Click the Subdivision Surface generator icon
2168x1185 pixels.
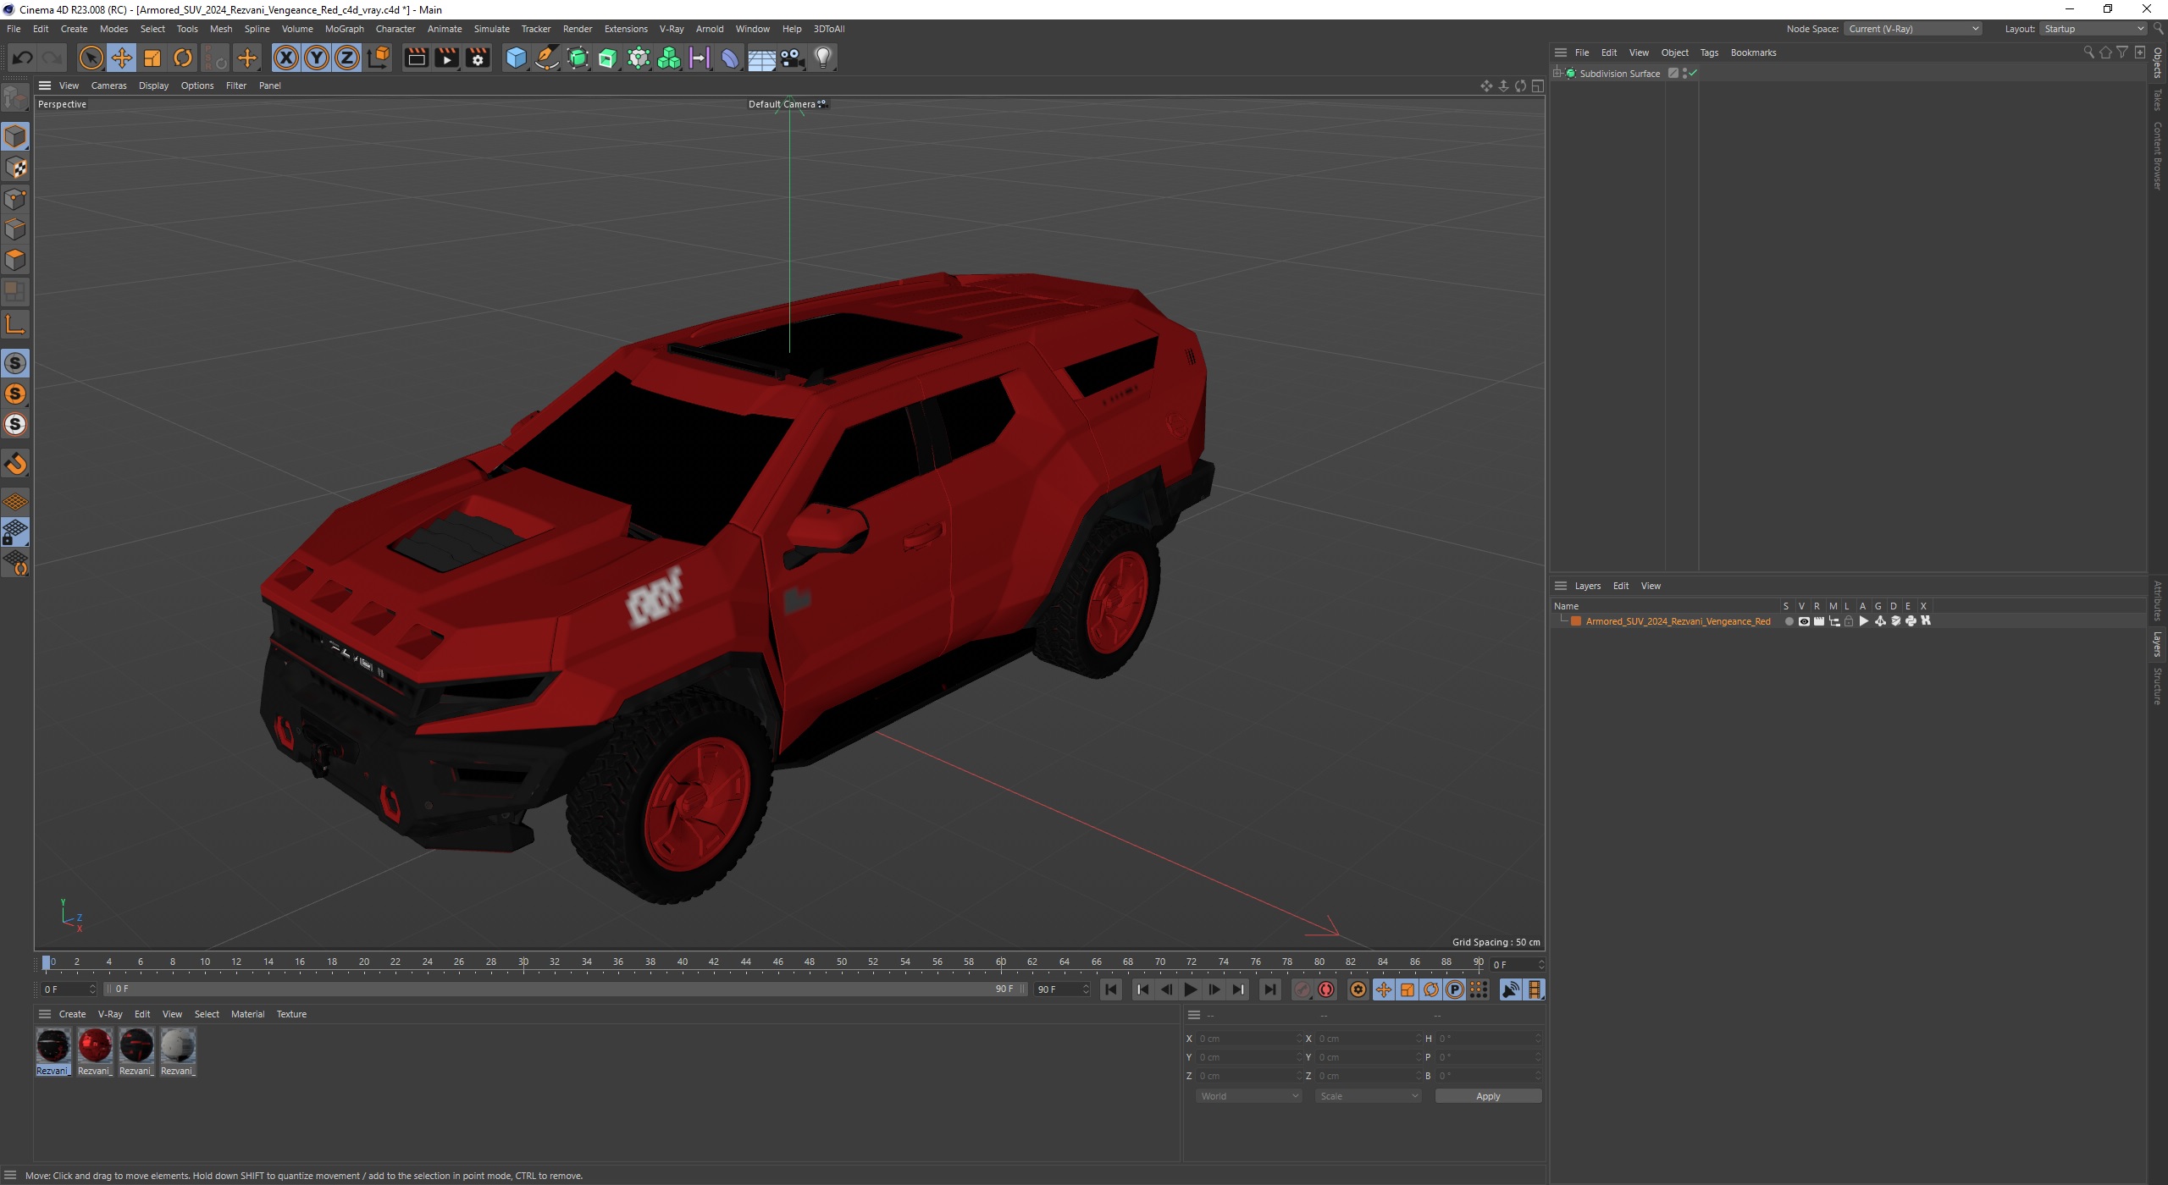578,58
